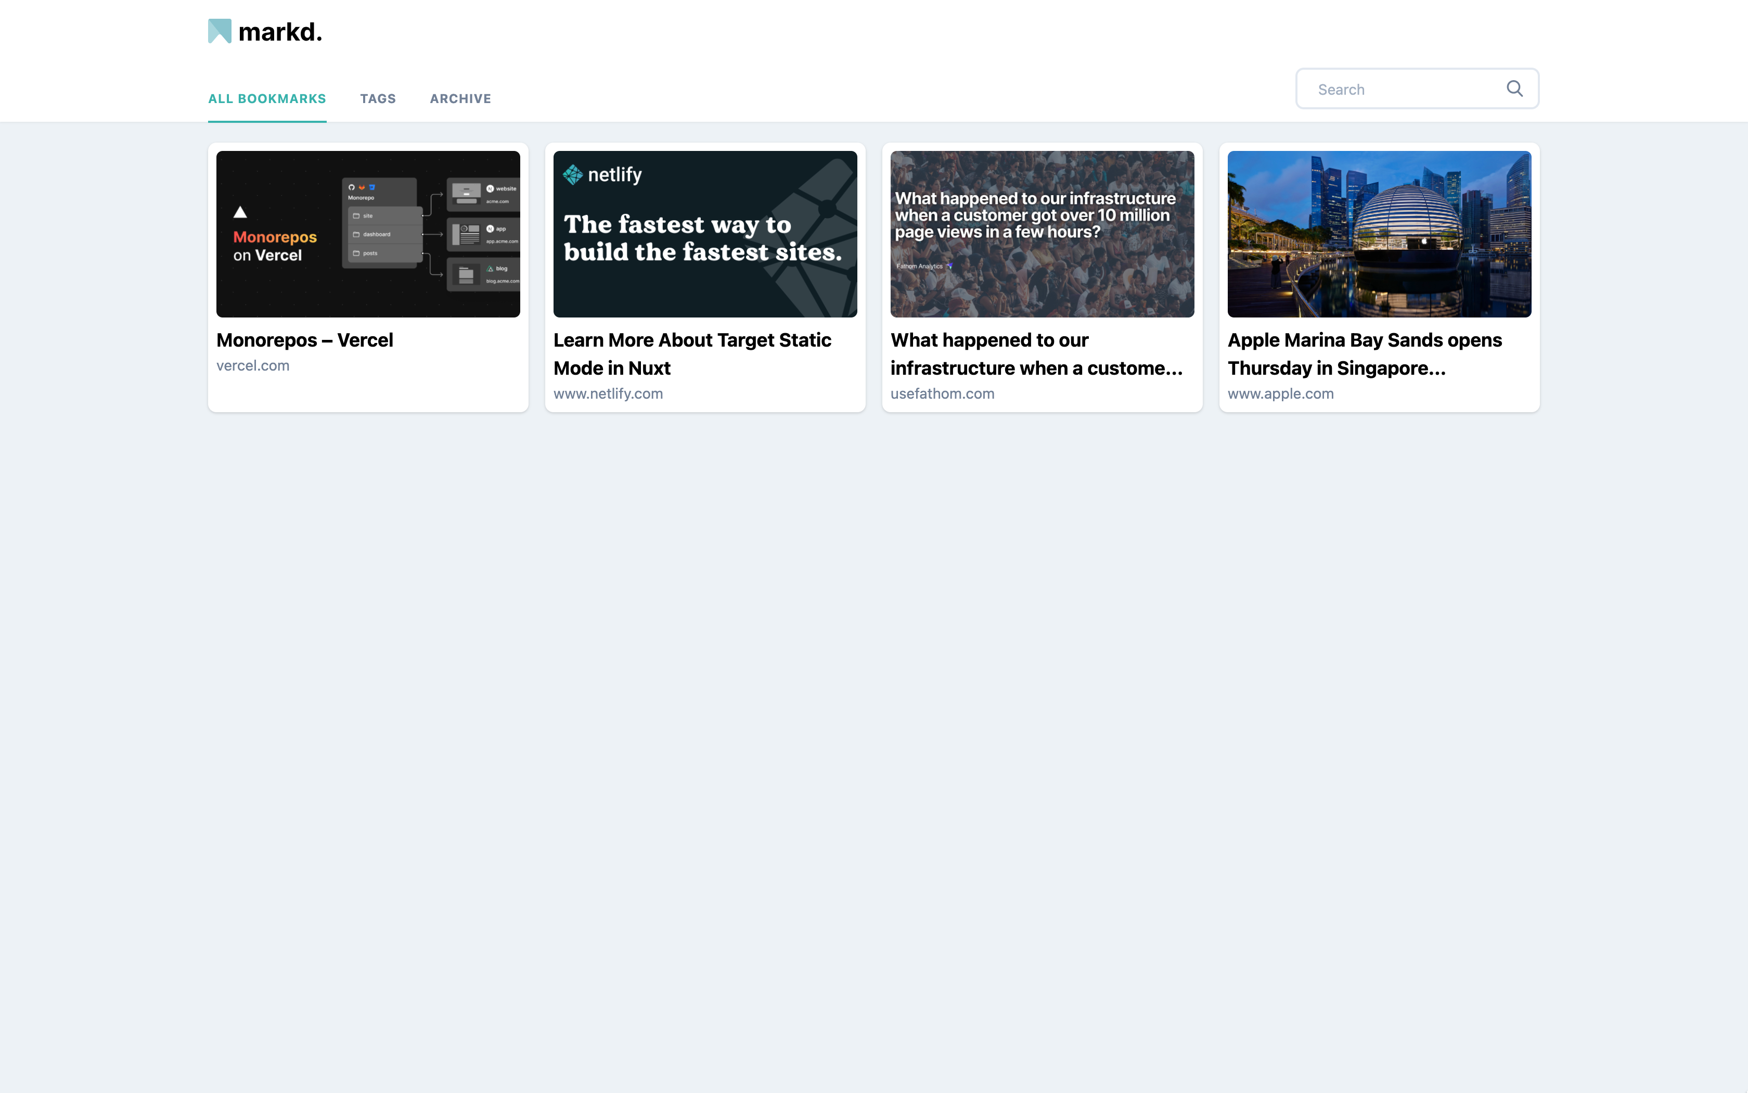Click Learn More About Target Static Mode title
Viewport: 1748px width, 1093px height.
coord(691,353)
